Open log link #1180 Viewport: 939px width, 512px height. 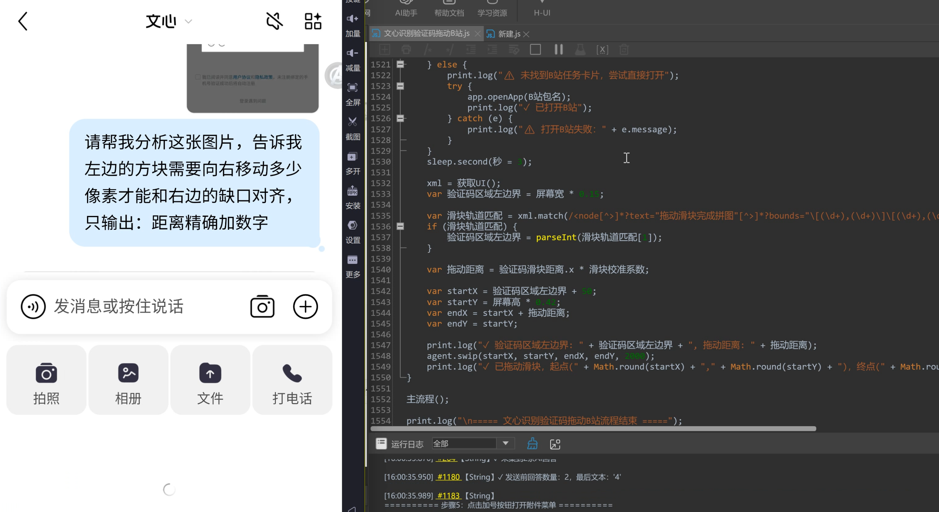coord(448,477)
